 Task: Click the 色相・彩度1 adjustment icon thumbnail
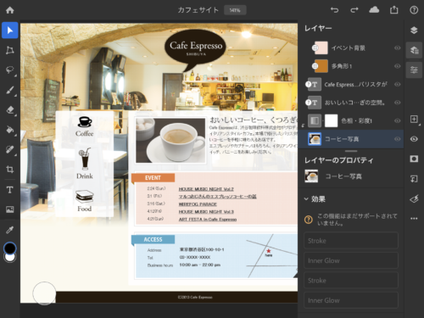point(315,120)
